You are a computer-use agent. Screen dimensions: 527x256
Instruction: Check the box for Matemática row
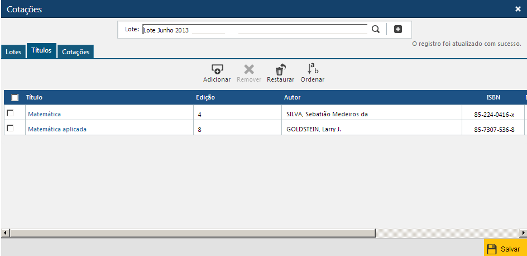[10, 113]
